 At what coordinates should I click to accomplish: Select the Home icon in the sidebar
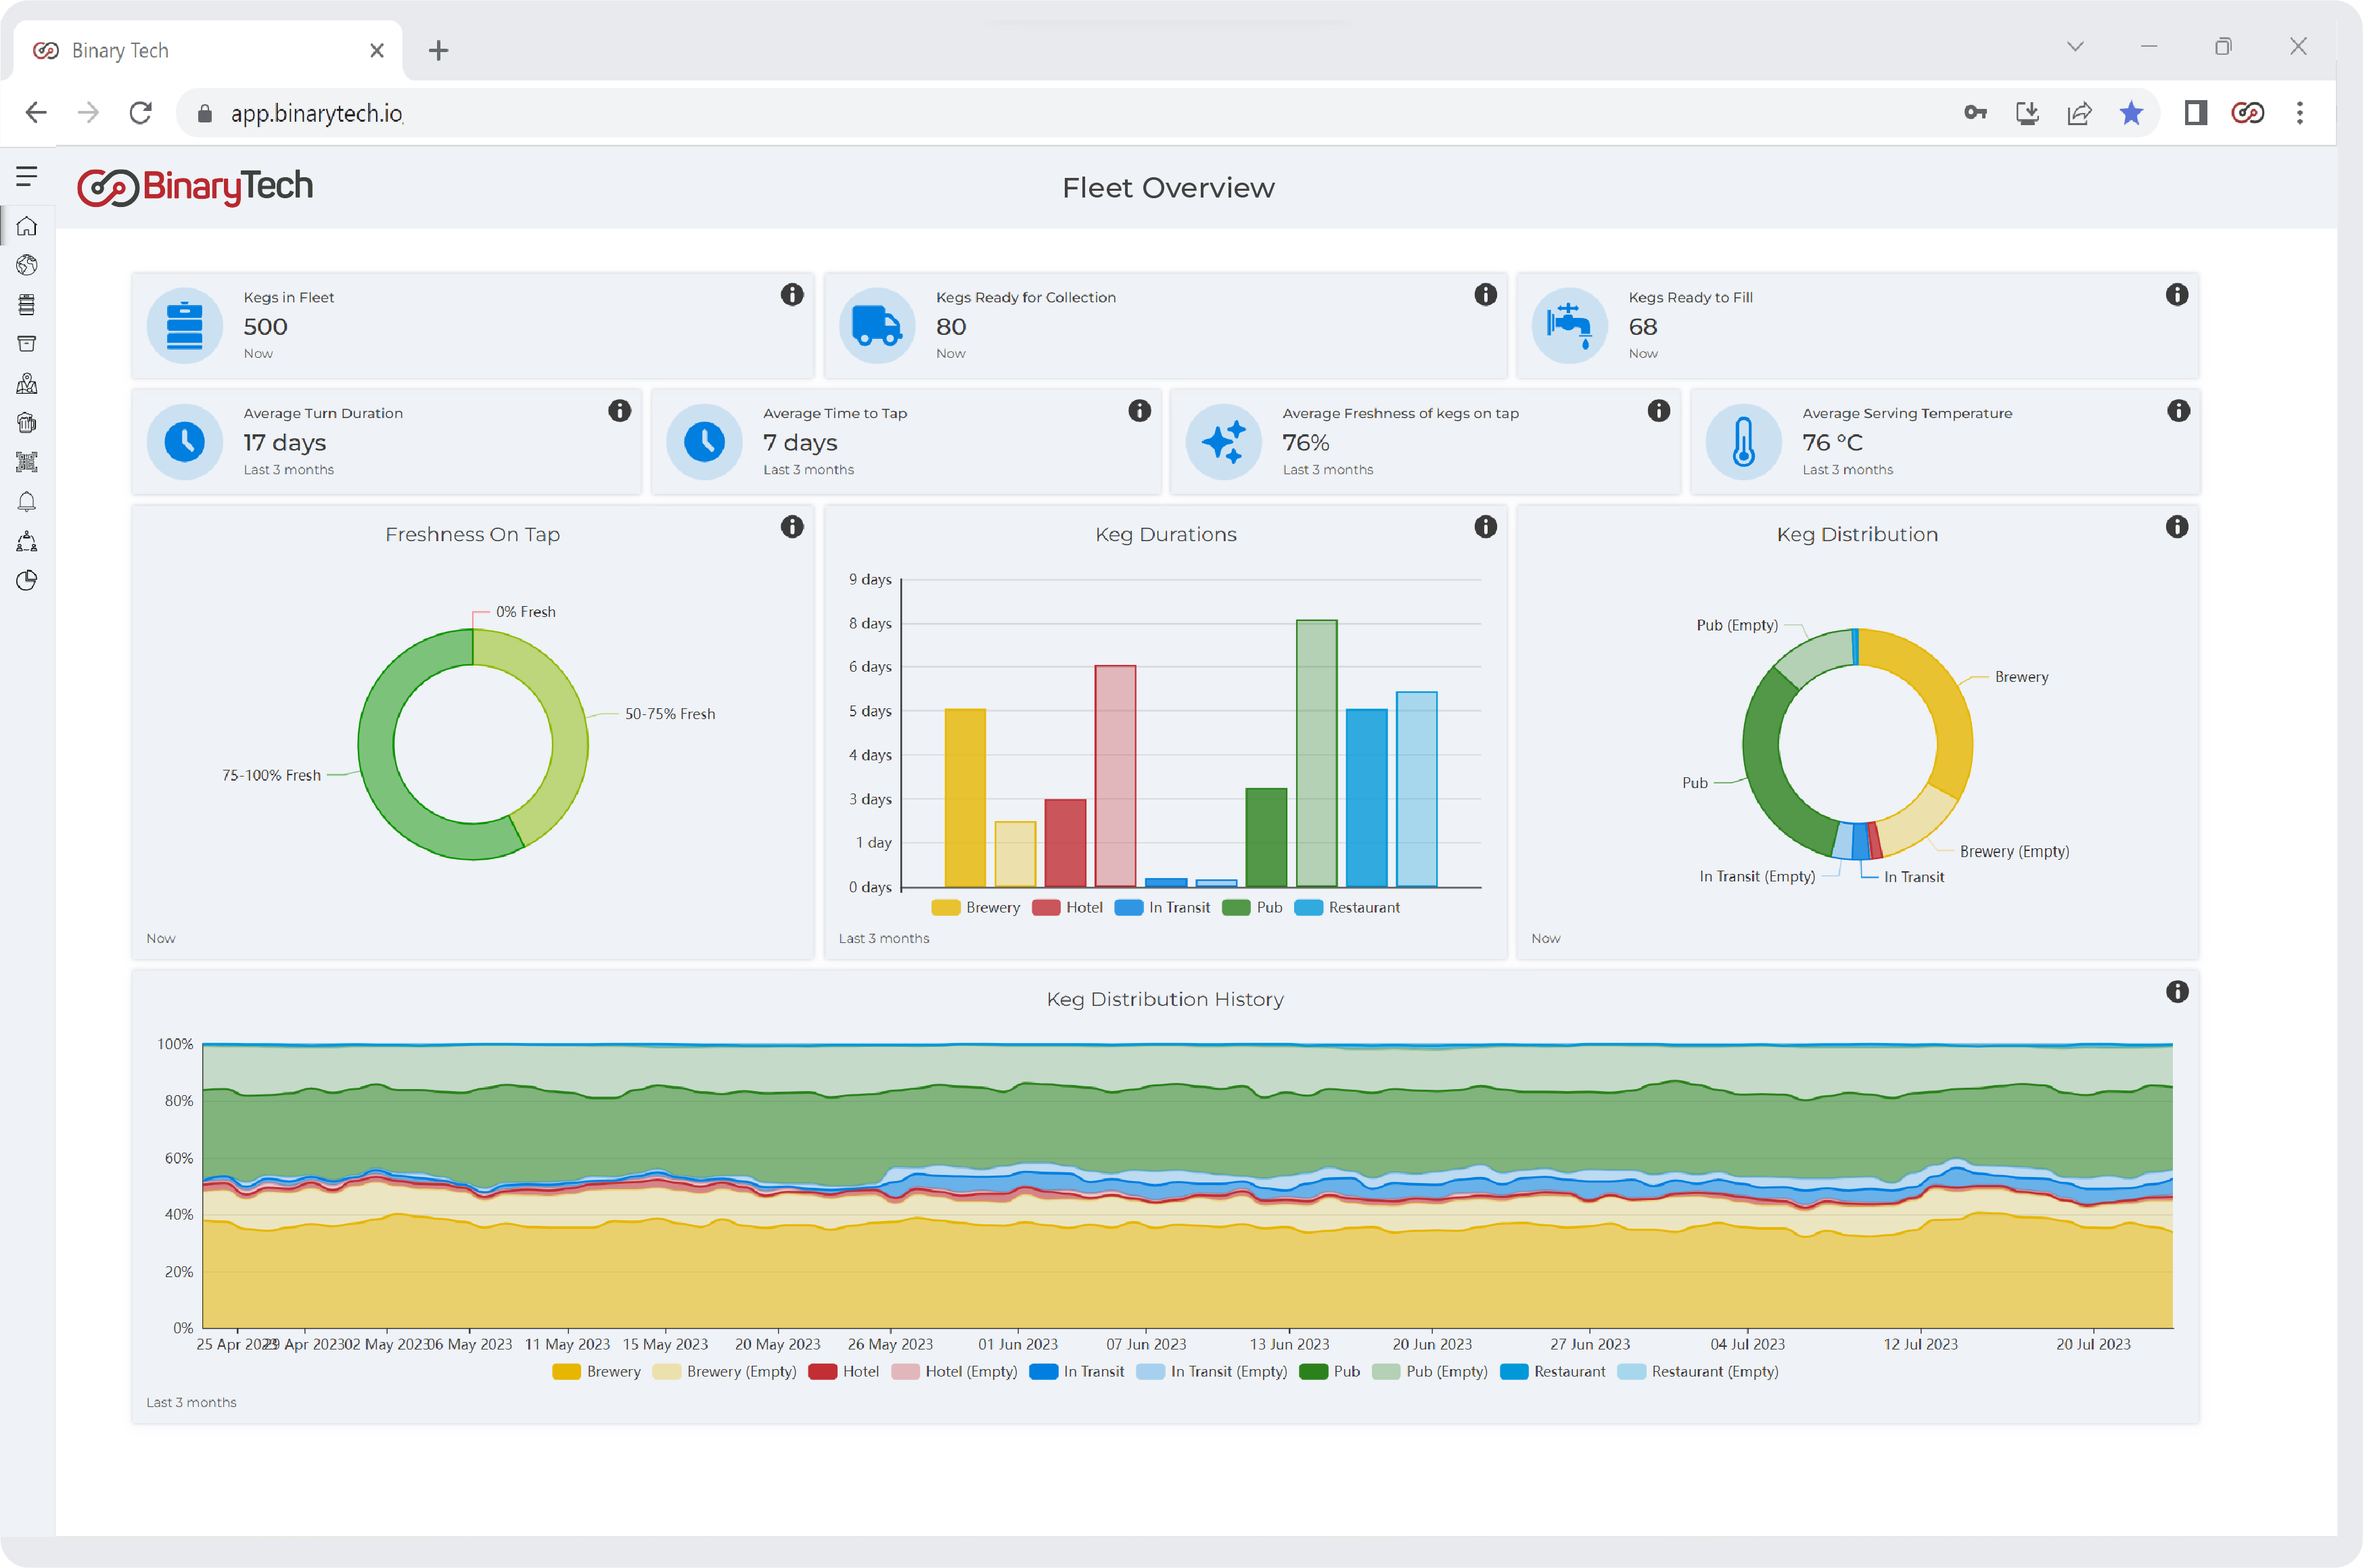click(27, 226)
